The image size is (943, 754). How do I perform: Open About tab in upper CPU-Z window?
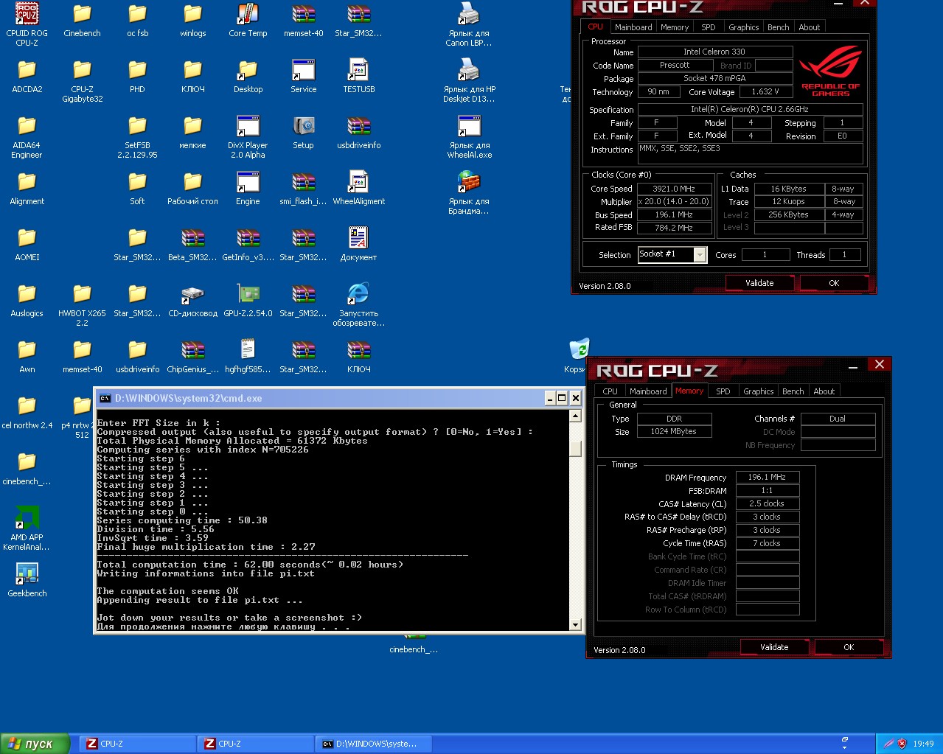tap(809, 27)
